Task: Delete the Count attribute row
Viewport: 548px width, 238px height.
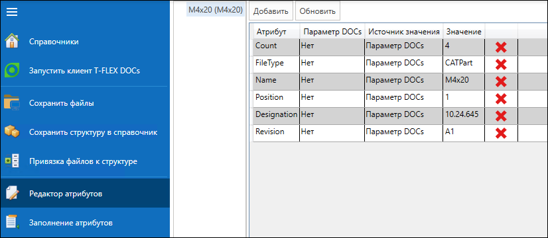Action: click(501, 47)
